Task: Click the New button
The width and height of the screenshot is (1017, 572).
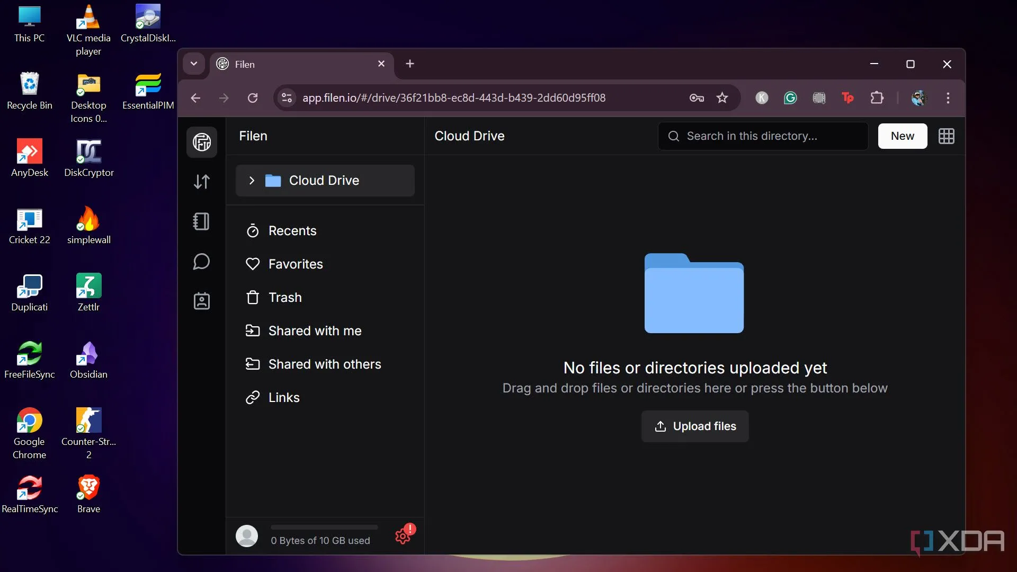Action: (903, 136)
